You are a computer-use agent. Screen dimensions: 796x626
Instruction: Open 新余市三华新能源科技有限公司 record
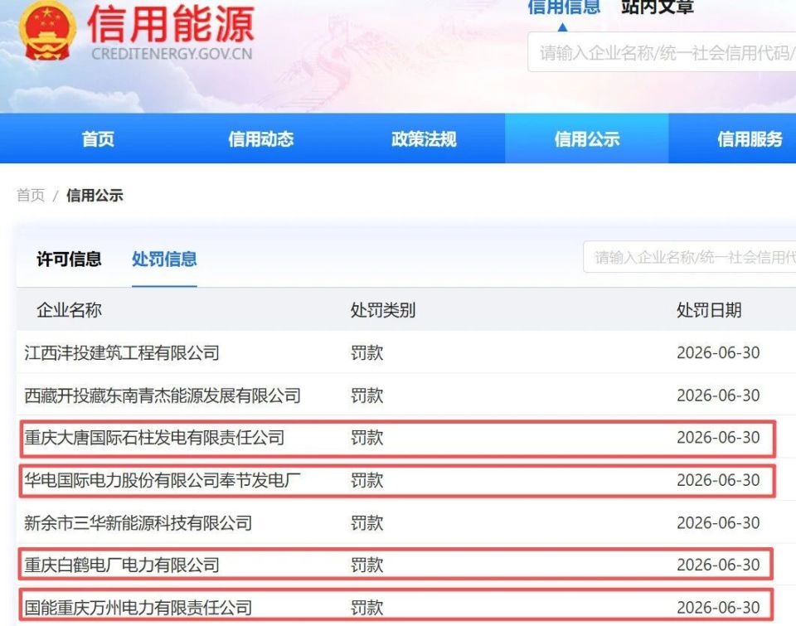point(138,522)
